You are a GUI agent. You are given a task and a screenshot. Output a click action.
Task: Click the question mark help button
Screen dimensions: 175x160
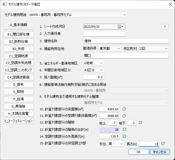[165, 27]
